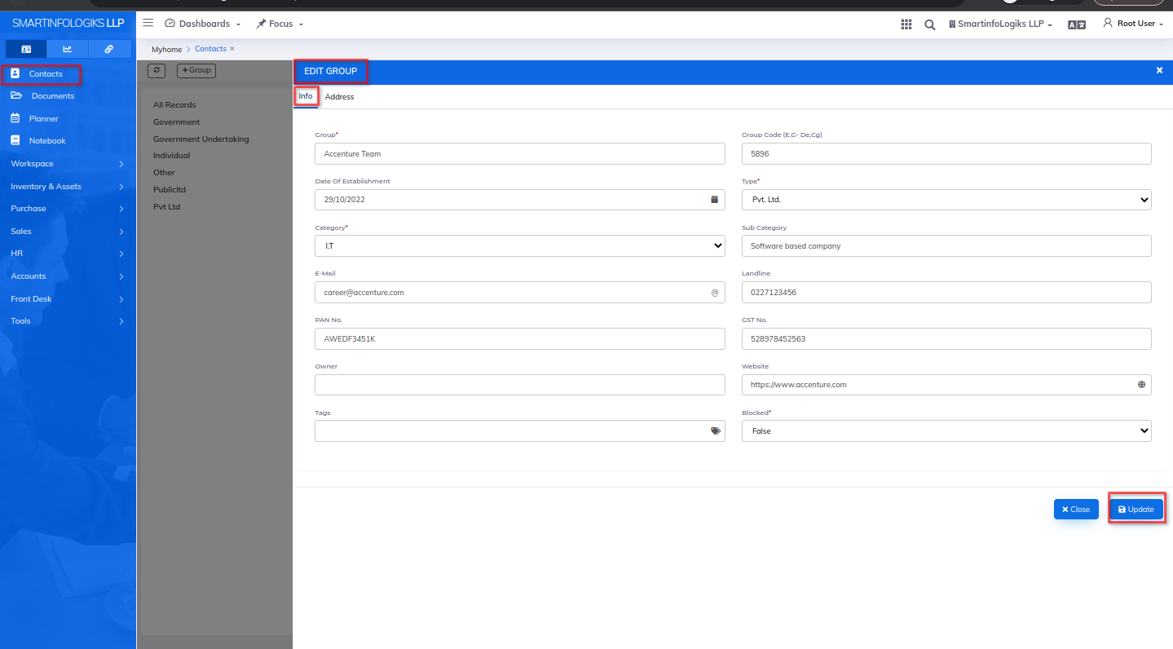Switch to the Info tab

(306, 96)
